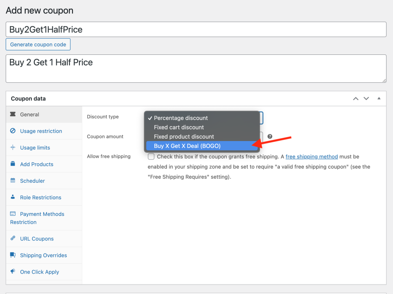Click Generate coupon code button
Image resolution: width=393 pixels, height=294 pixels.
(x=38, y=44)
